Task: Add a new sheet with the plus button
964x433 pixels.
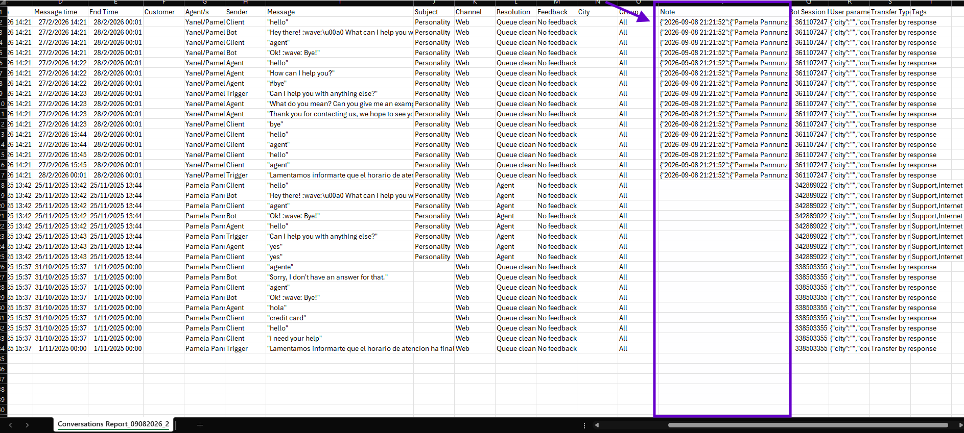Action: point(200,425)
